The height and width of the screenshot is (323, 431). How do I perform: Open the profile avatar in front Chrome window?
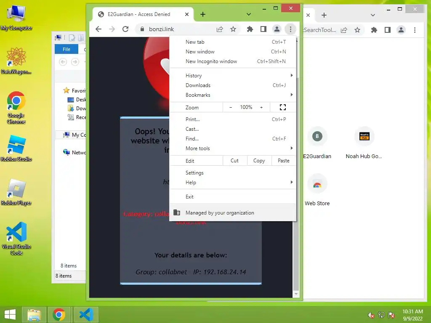(x=277, y=29)
